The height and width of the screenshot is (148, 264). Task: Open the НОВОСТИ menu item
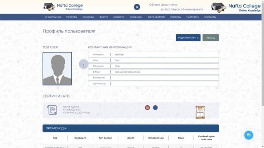click(x=119, y=17)
